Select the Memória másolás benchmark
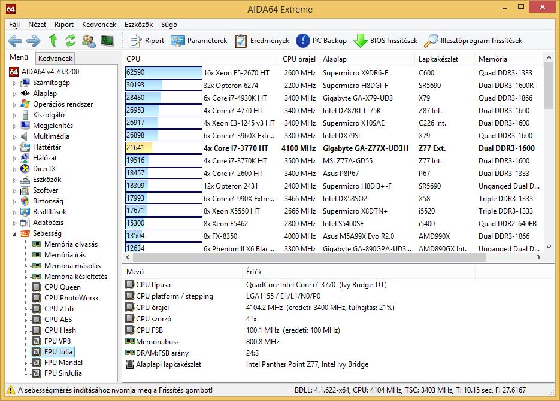The height and width of the screenshot is (401, 560). [72, 265]
